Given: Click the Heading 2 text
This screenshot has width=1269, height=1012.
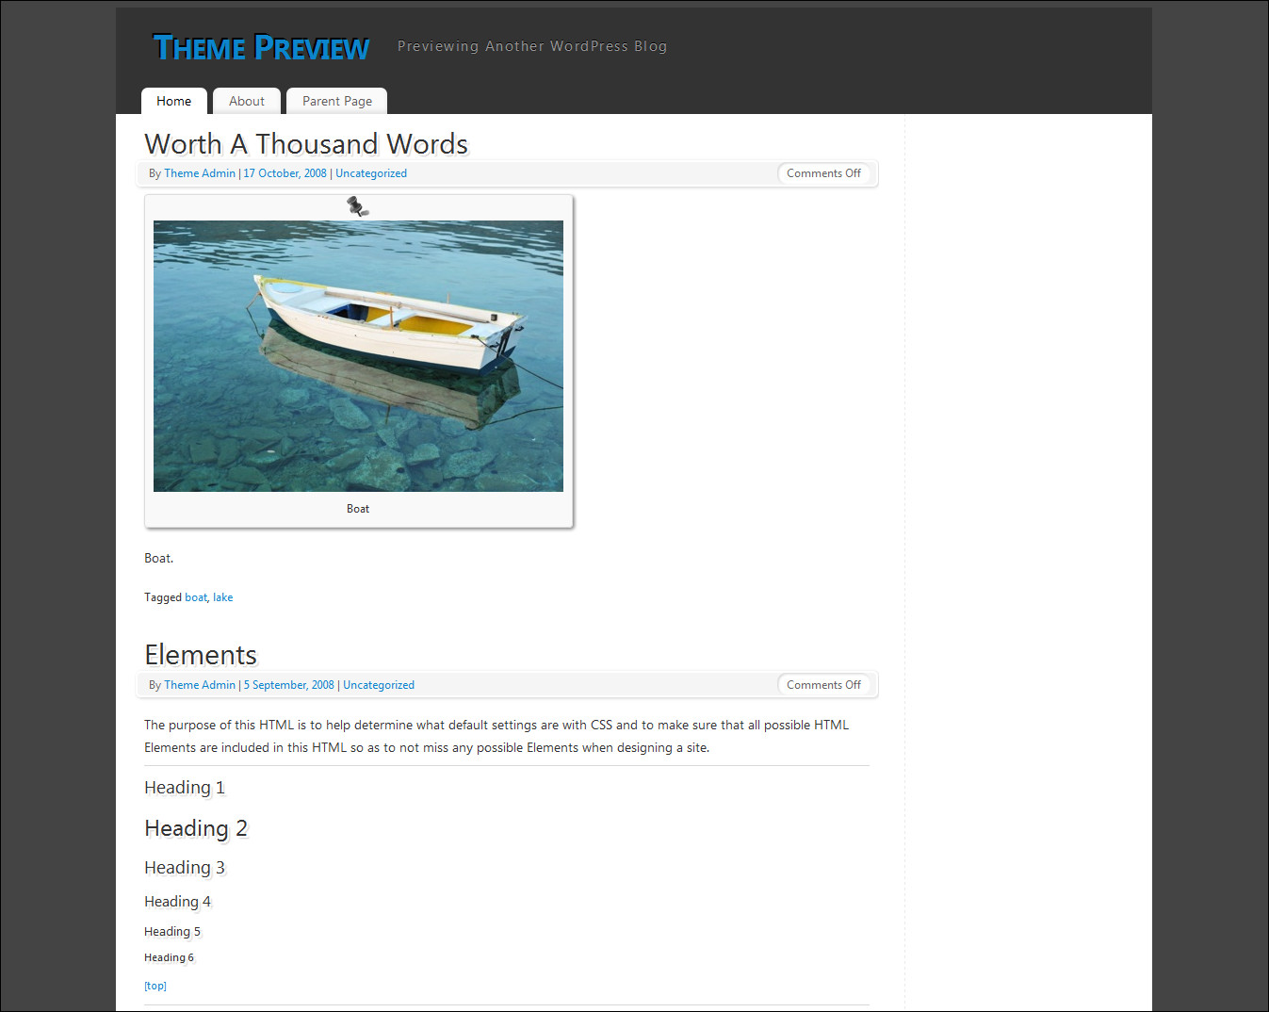Looking at the screenshot, I should pyautogui.click(x=196, y=828).
